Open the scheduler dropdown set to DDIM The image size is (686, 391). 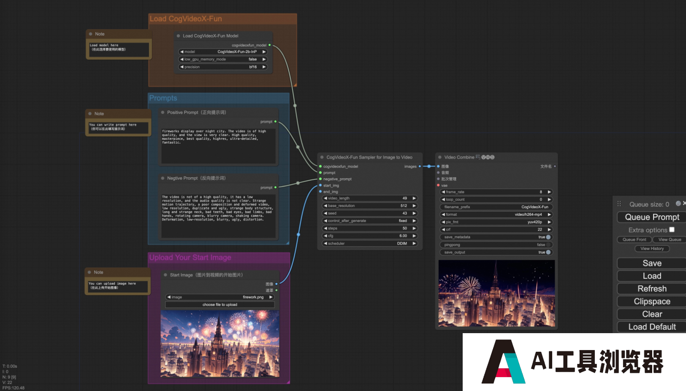370,244
